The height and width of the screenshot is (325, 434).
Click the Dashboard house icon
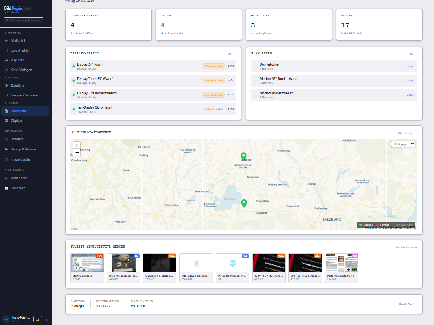coord(6,111)
